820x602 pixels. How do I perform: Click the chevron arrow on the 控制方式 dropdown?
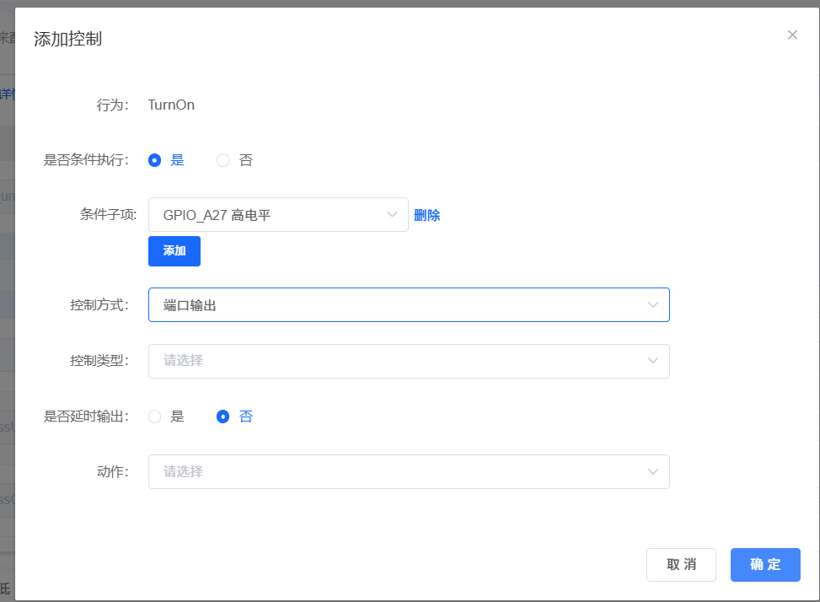[653, 304]
